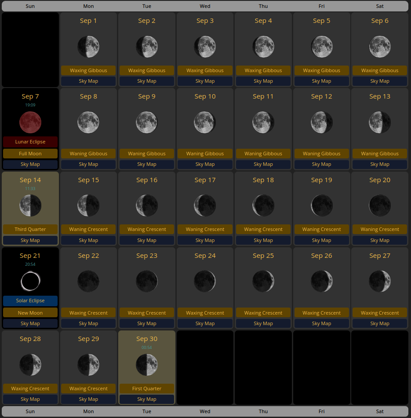The width and height of the screenshot is (411, 418).
Task: Open the Sky Map for Sep 4
Action: 263,81
